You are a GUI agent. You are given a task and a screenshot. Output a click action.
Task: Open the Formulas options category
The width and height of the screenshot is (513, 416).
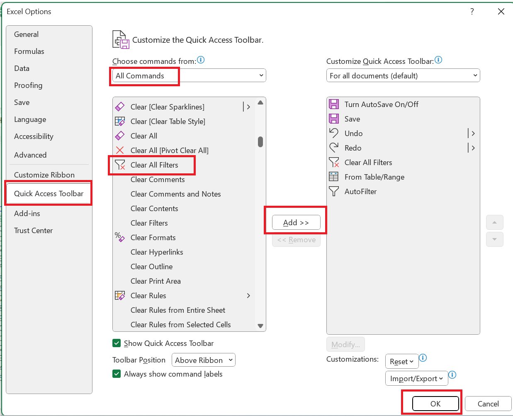pyautogui.click(x=49, y=51)
